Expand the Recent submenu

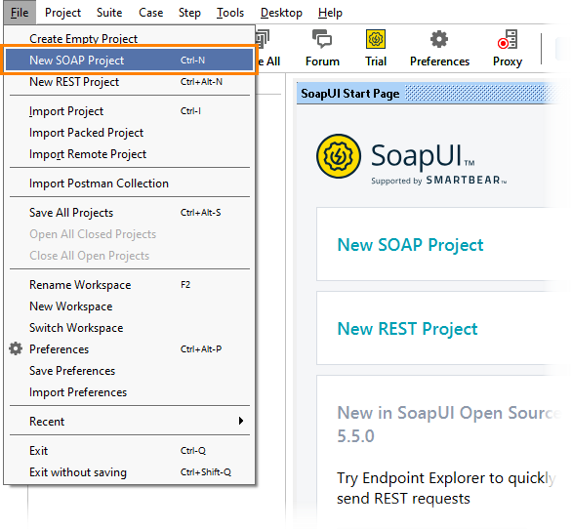coord(130,422)
